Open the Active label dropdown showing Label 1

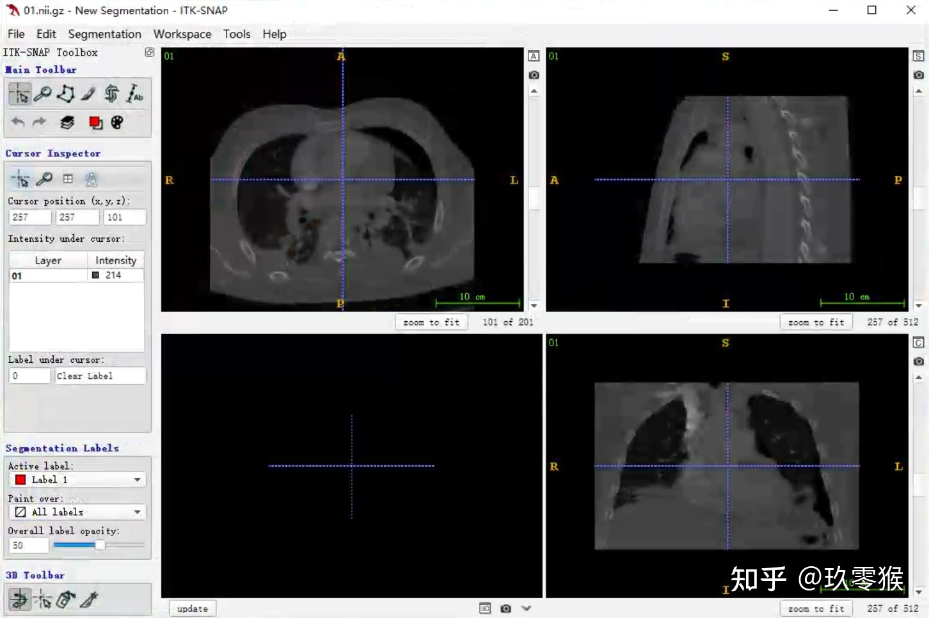pyautogui.click(x=77, y=479)
